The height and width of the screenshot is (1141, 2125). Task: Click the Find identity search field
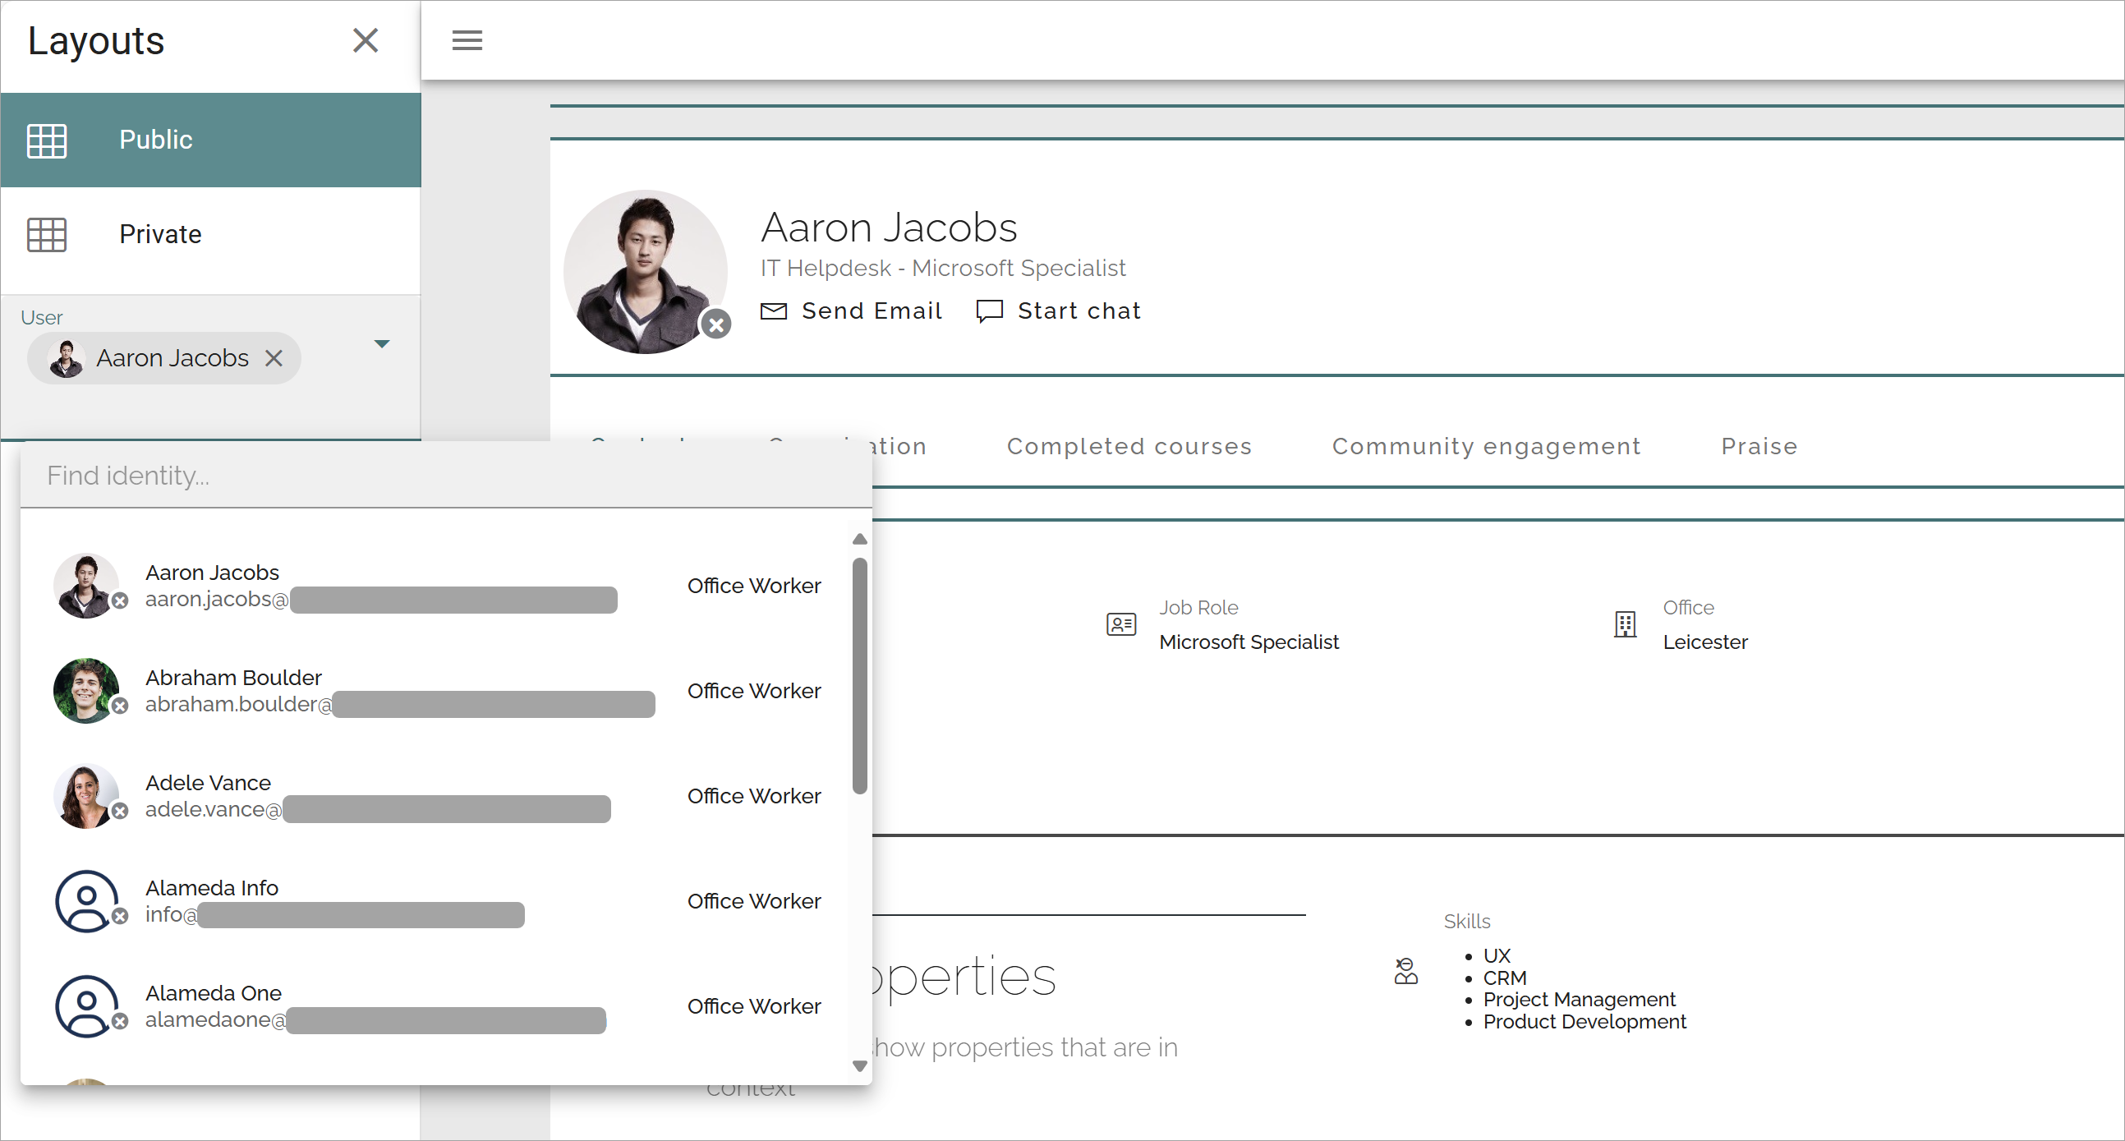point(445,476)
